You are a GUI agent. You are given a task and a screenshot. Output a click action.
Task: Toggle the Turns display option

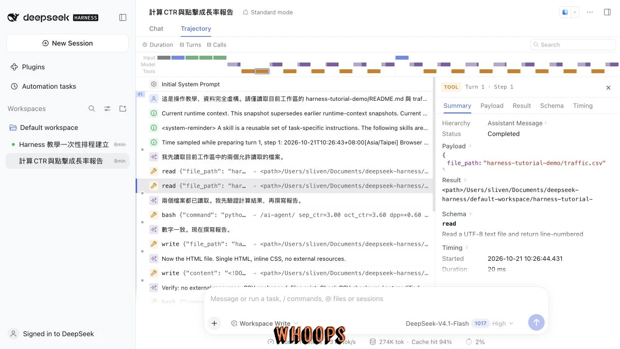pyautogui.click(x=190, y=45)
